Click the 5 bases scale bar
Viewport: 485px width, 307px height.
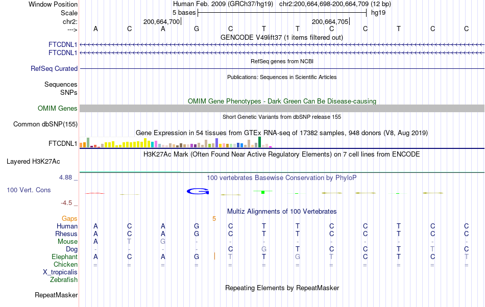tap(282, 13)
